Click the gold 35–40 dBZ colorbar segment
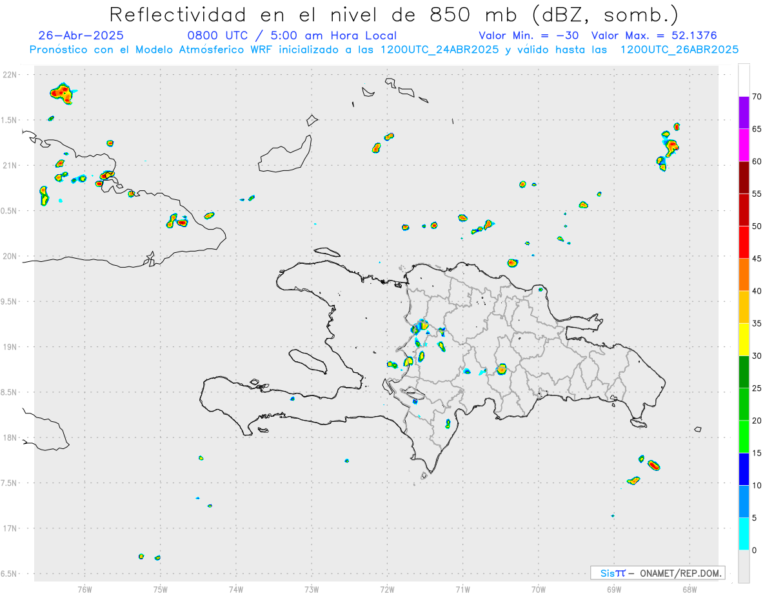774x598 pixels. 744,307
